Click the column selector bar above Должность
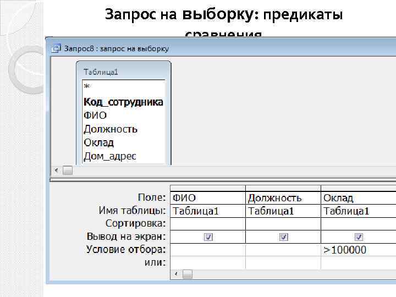Screen dimensions: 396x297 [283, 188]
